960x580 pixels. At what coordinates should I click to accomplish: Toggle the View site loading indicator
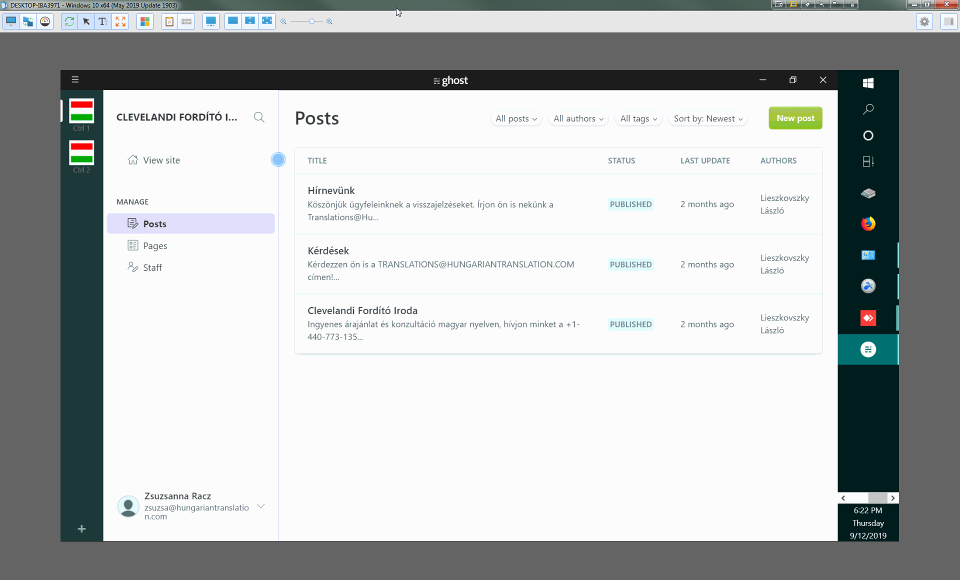[x=278, y=159]
